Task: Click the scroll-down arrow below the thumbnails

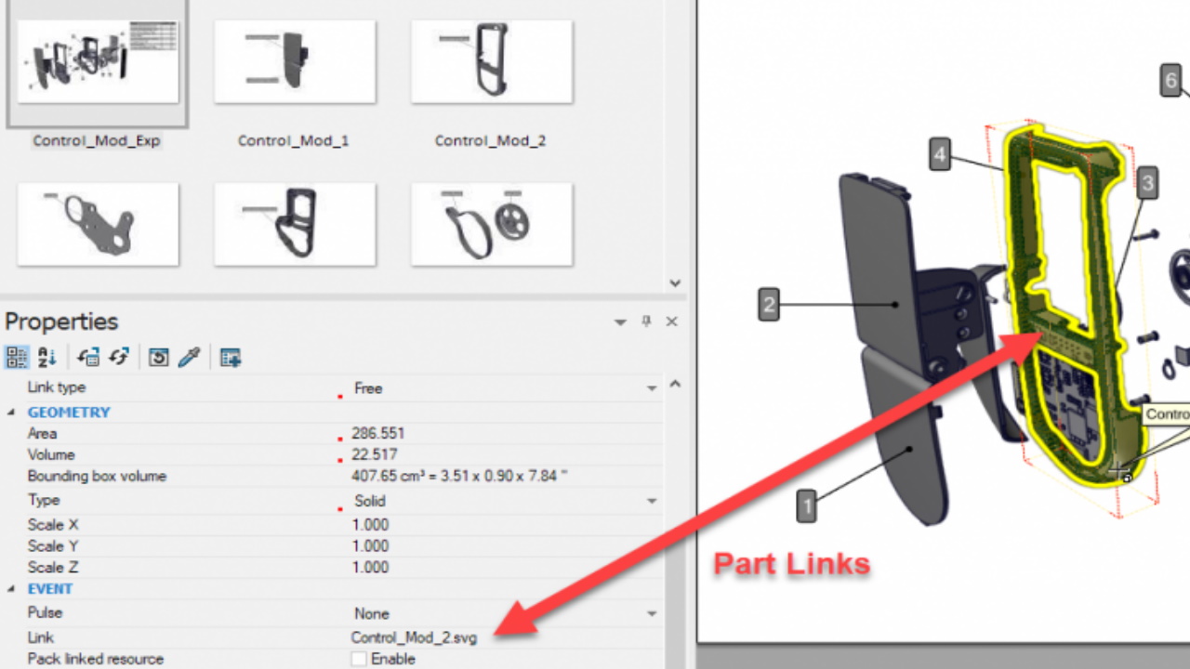Action: coord(675,282)
